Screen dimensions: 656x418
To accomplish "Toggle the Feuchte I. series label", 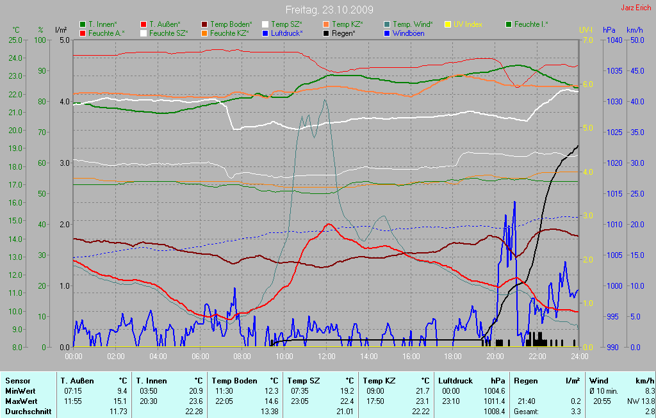I will coord(530,24).
